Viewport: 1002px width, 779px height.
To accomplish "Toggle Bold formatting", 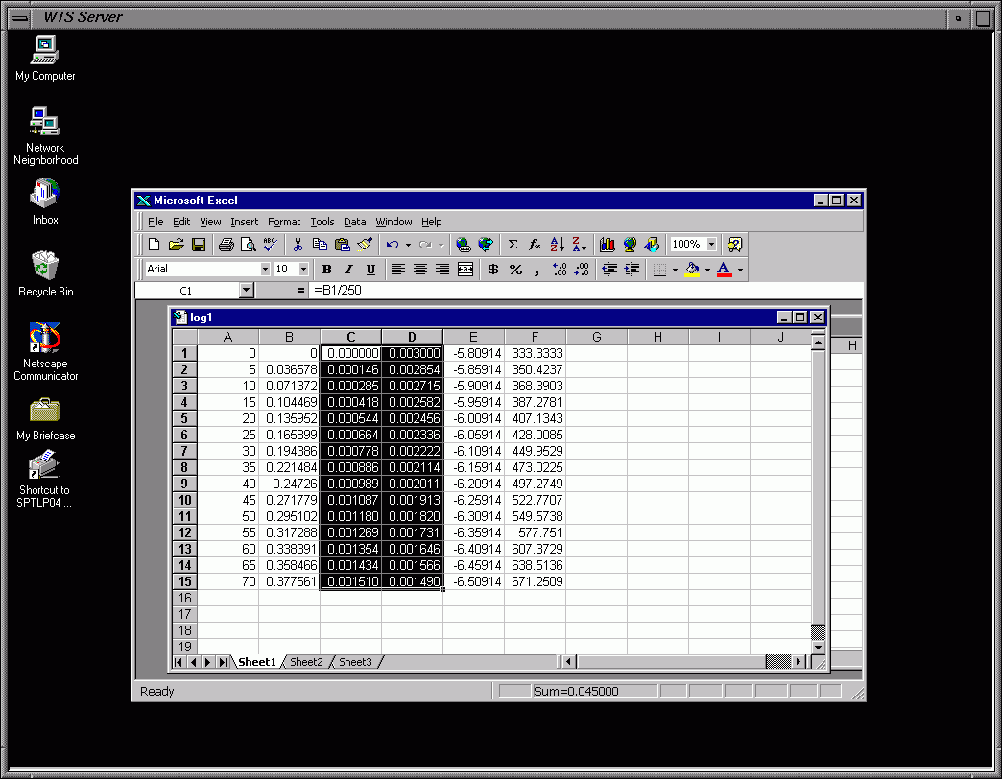I will point(326,270).
